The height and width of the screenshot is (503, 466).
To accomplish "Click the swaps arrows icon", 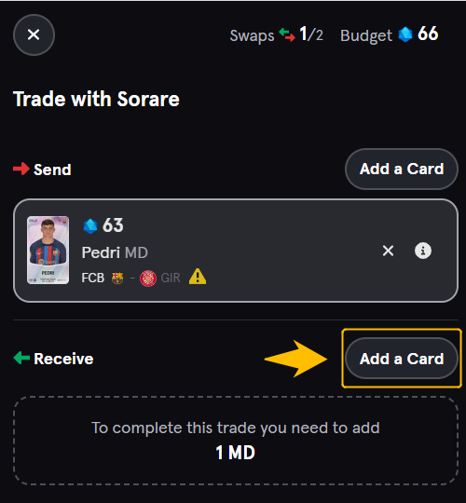I will [287, 35].
